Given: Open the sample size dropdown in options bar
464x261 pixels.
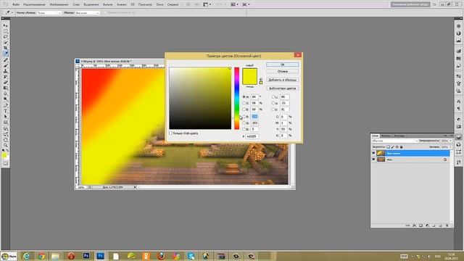Looking at the screenshot, I should click(49, 13).
